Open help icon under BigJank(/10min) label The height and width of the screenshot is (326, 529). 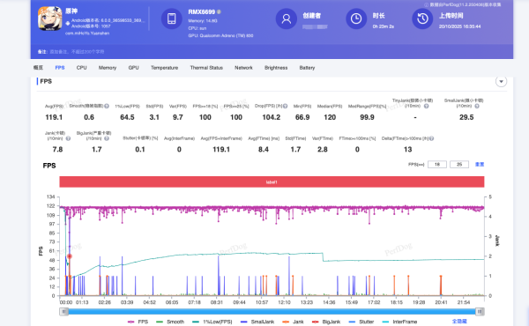[107, 138]
